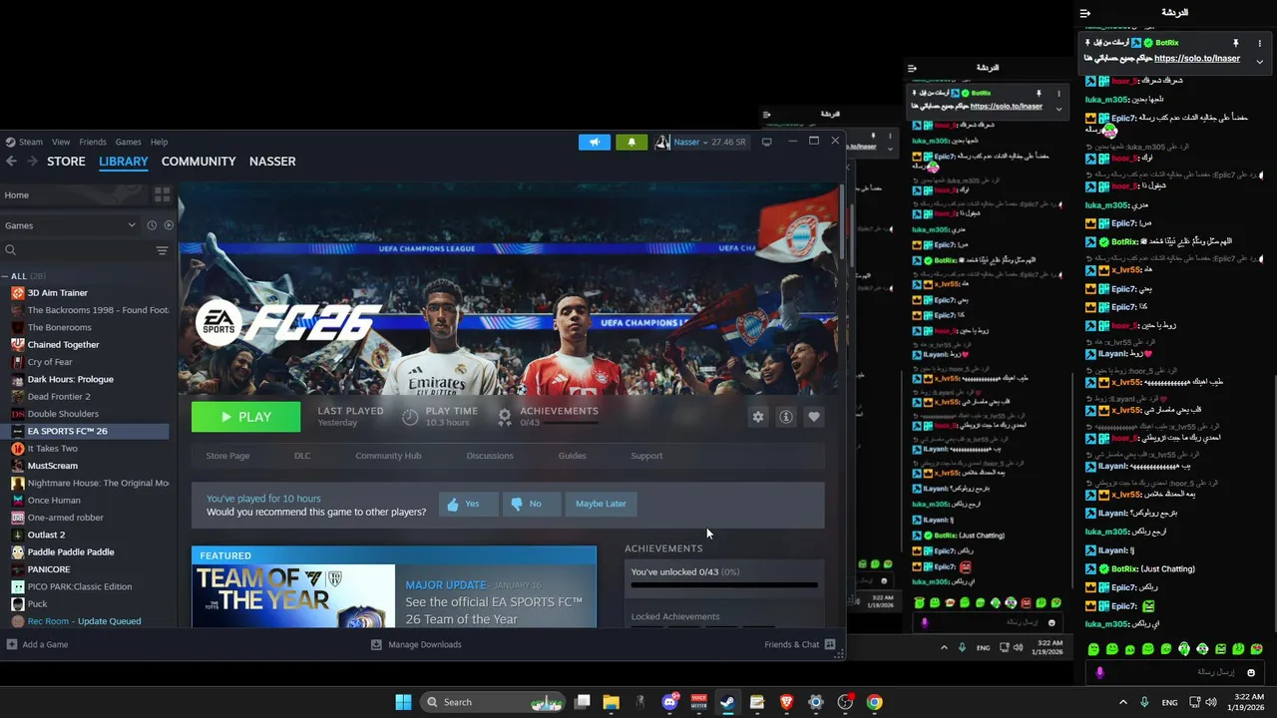Open the game info icon for FC 26
The height and width of the screenshot is (718, 1277).
click(786, 417)
